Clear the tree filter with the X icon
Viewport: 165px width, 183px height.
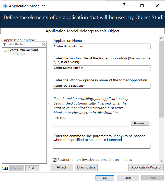click(x=44, y=44)
